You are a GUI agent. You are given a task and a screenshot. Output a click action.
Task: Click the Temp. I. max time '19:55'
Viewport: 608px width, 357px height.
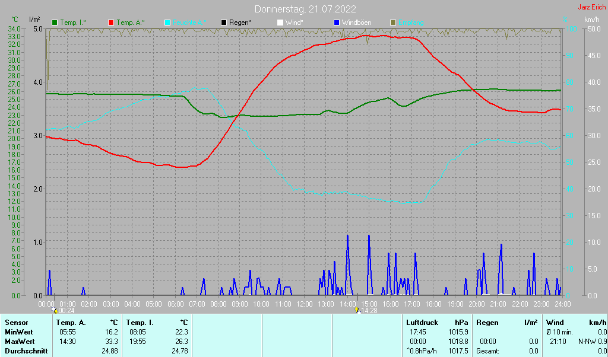[x=138, y=342]
